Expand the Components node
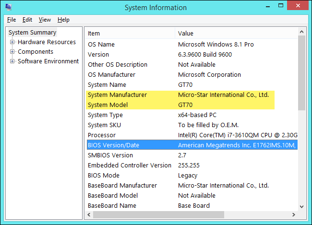 12,51
